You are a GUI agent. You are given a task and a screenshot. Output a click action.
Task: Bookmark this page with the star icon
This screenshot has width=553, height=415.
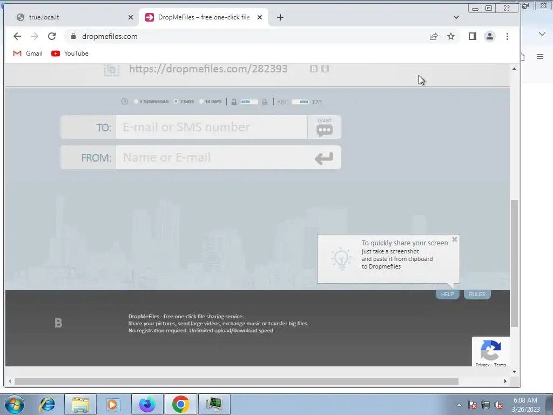[451, 36]
